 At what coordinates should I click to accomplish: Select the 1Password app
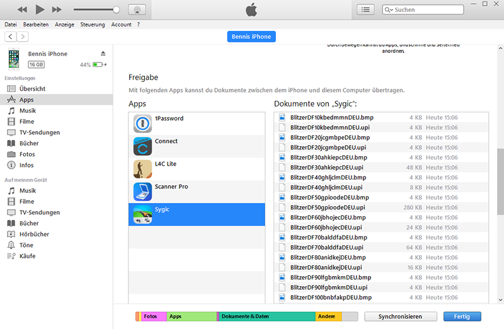coord(143,124)
